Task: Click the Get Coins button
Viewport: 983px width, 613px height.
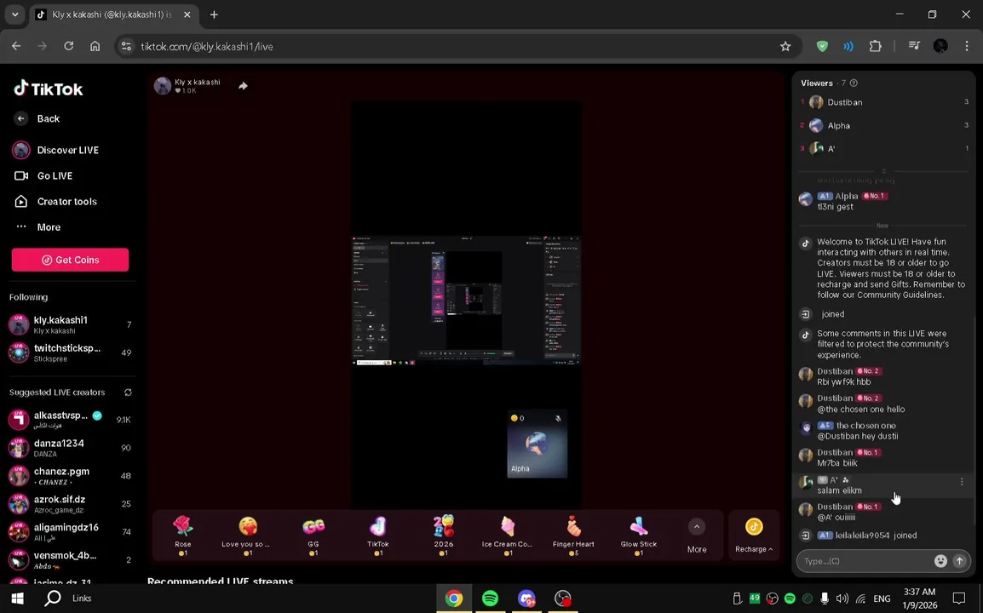Action: (70, 261)
